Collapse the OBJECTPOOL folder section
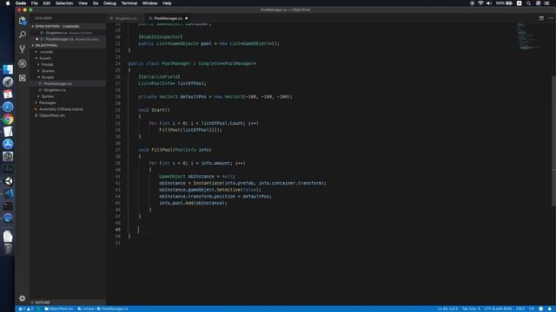The image size is (556, 312). pyautogui.click(x=68, y=45)
